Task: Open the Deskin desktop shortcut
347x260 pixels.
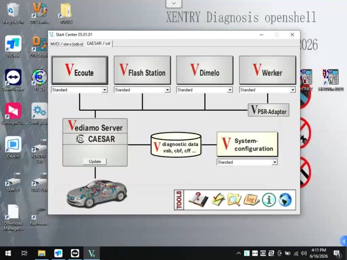Action: (13, 147)
